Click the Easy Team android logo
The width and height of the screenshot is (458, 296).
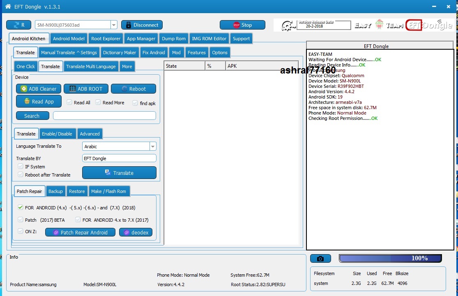(x=379, y=25)
